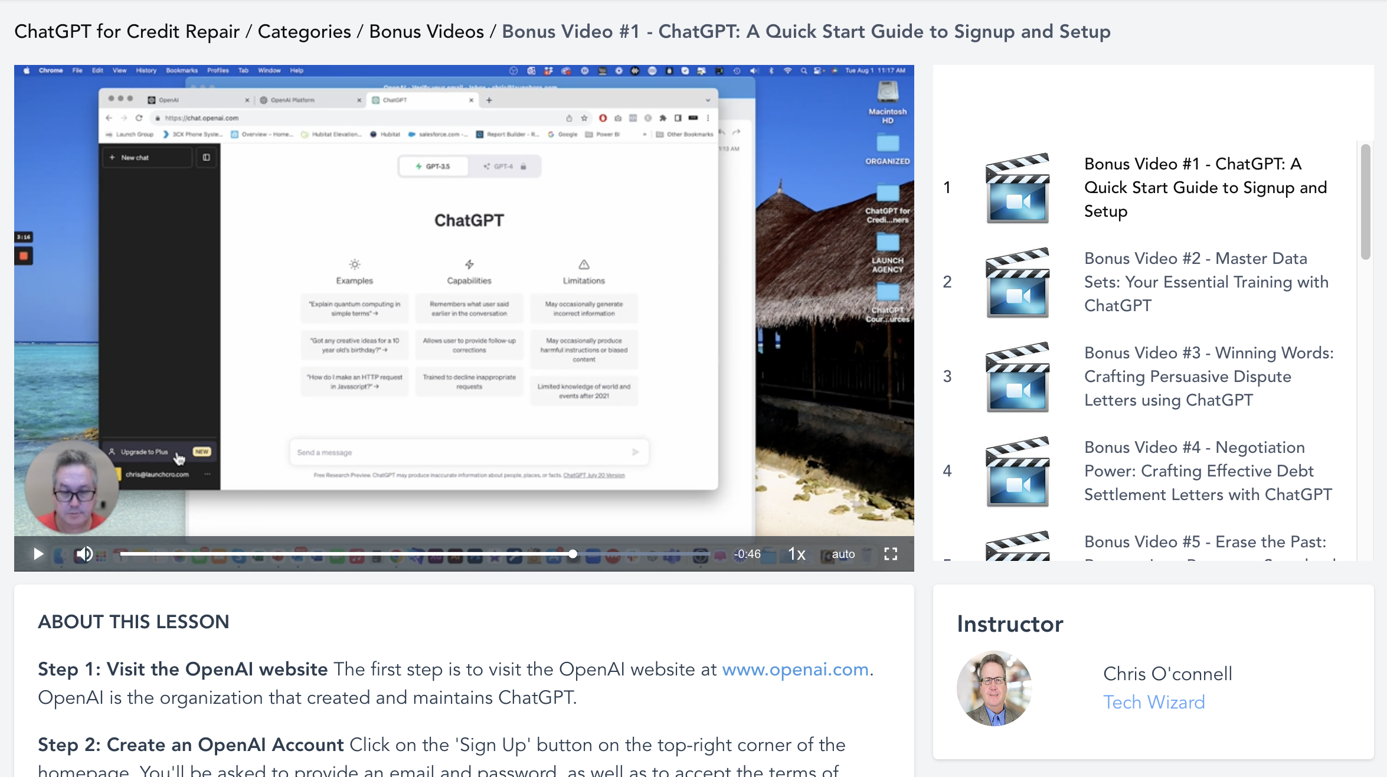
Task: Click the Tech Wizard link
Action: point(1154,702)
